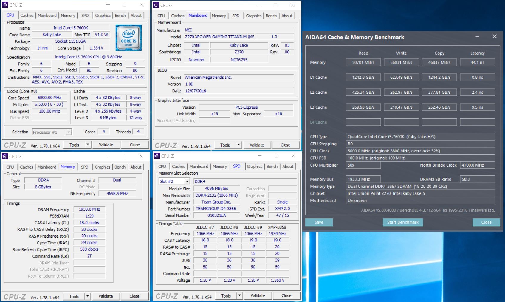This screenshot has height=302, width=505.
Task: Click Memory Type field in AIDA64
Action: tap(420, 186)
